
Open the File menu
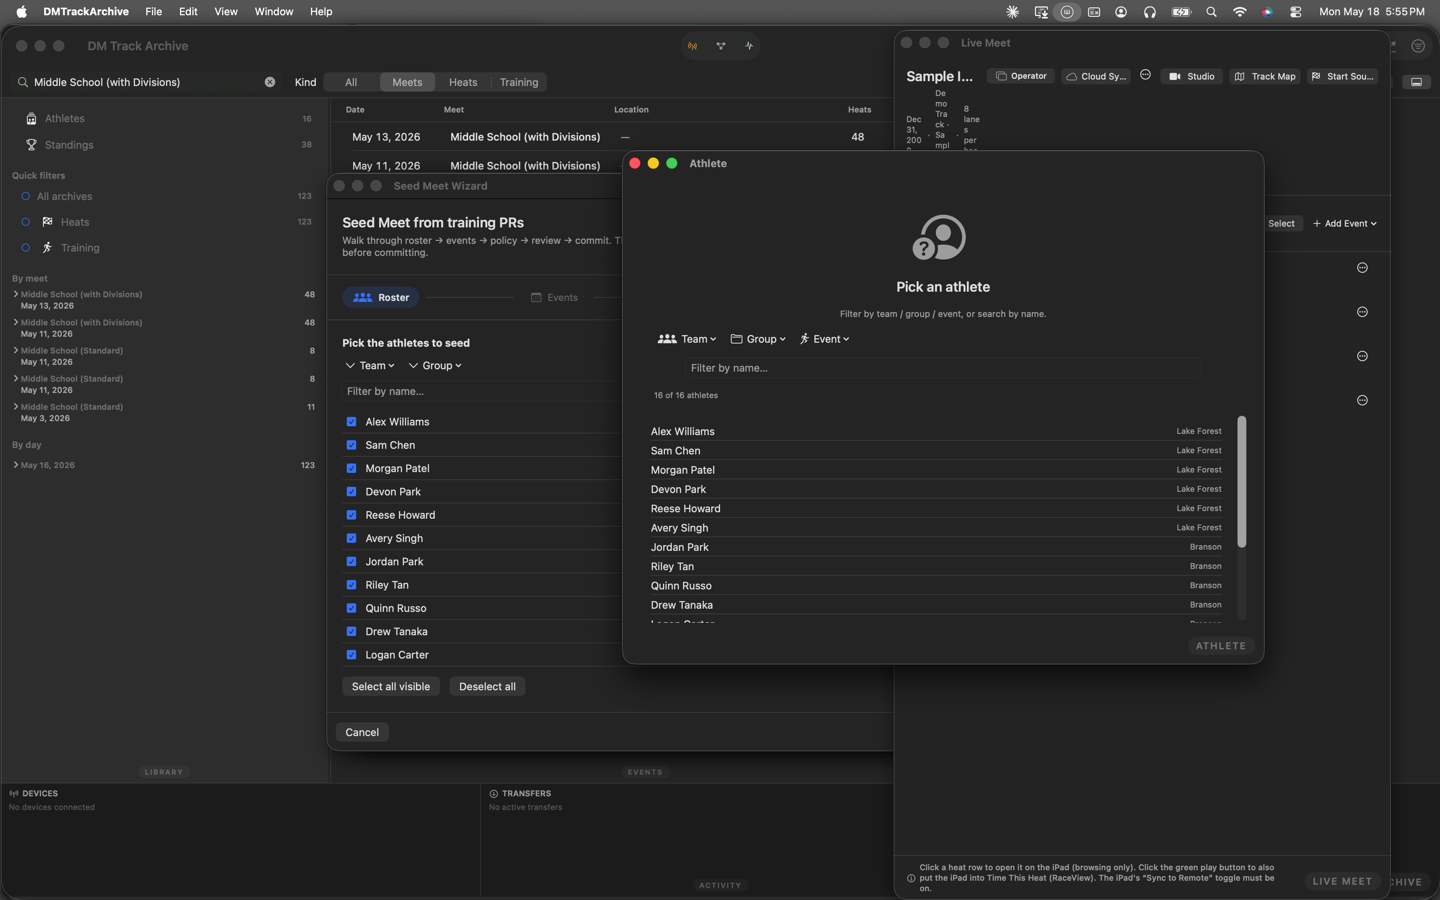[153, 12]
